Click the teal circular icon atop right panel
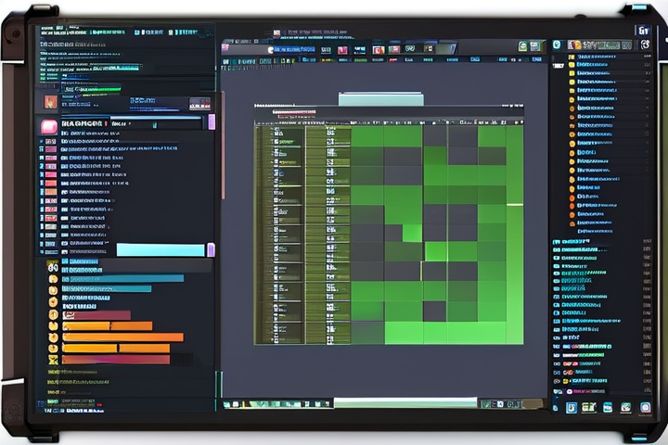Viewport: 668px width, 445px height. point(557,44)
